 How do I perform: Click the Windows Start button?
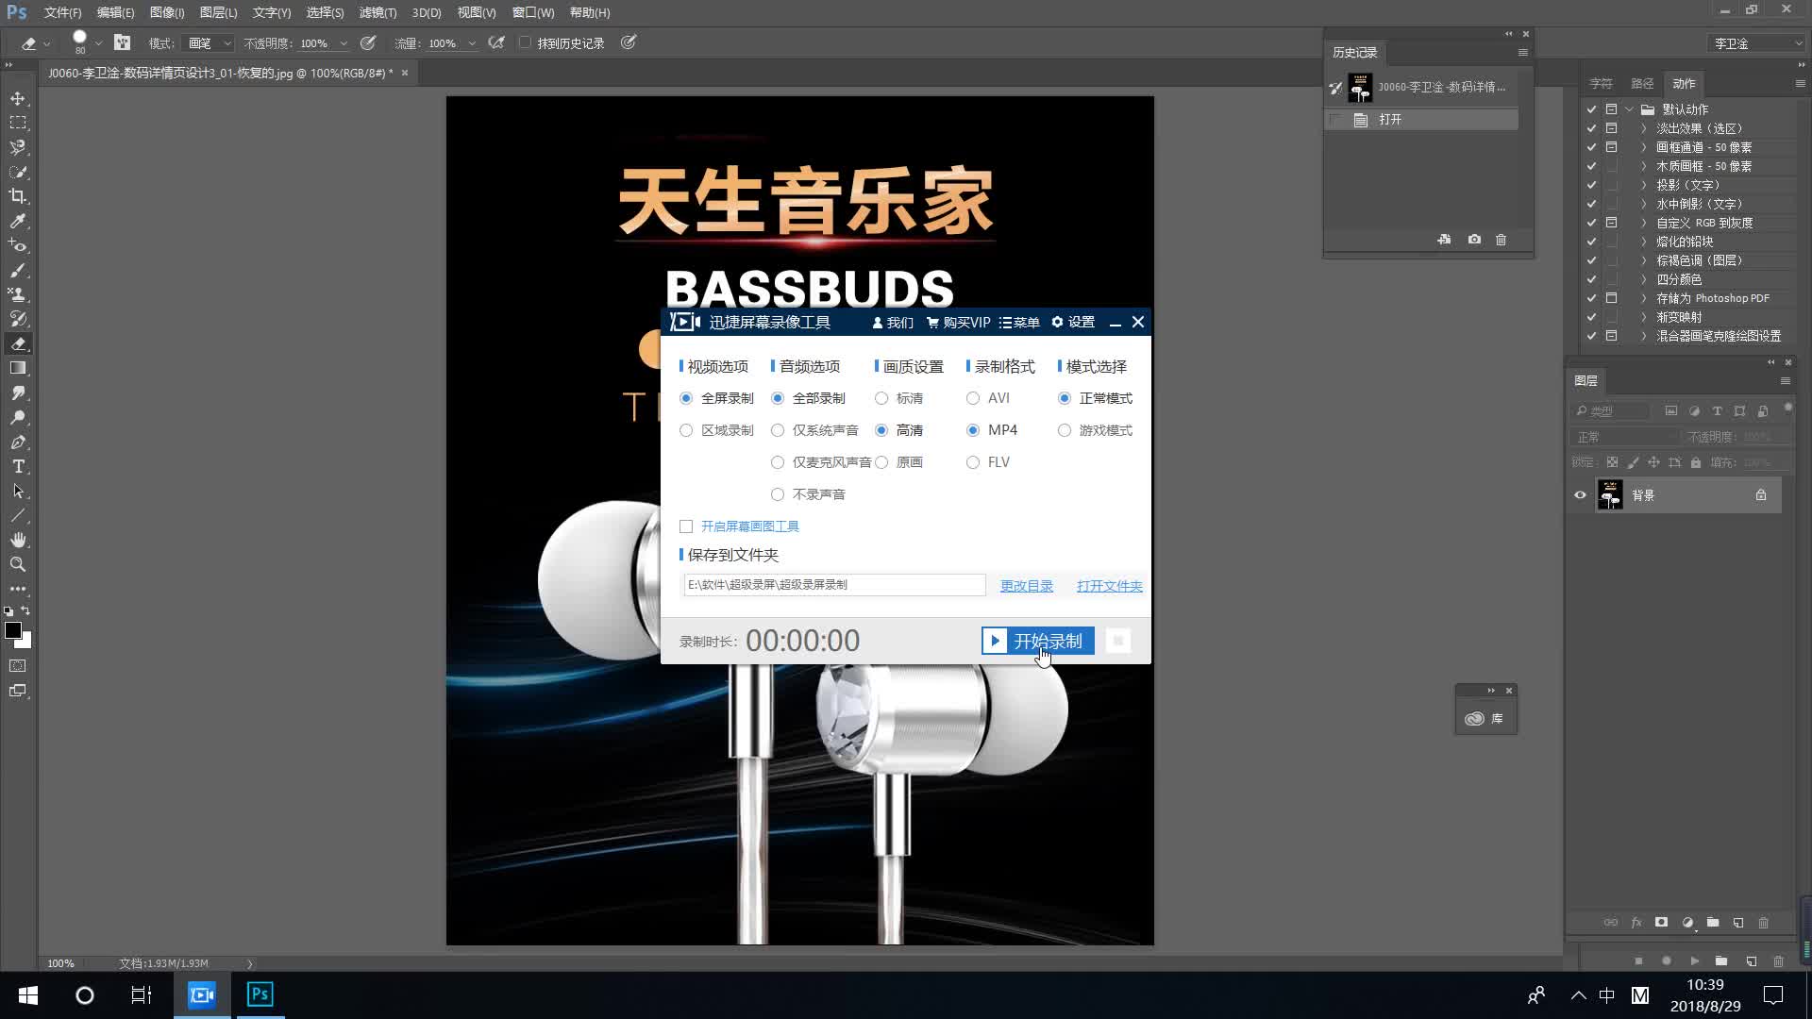[x=27, y=995]
